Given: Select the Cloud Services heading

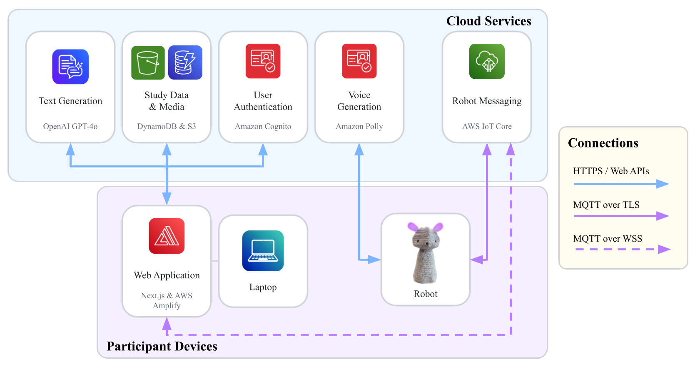Looking at the screenshot, I should pos(488,21).
